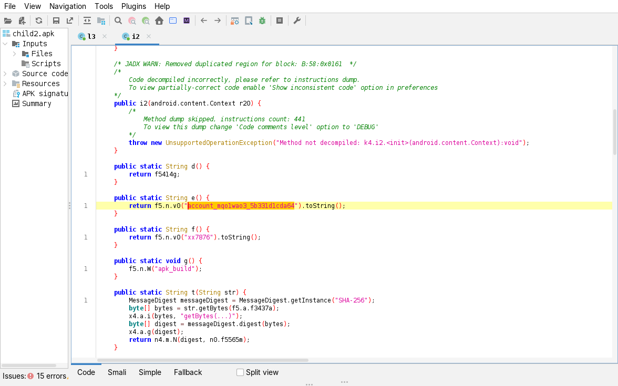Open Class search icon
Image resolution: width=618 pixels, height=386 pixels.
click(132, 21)
